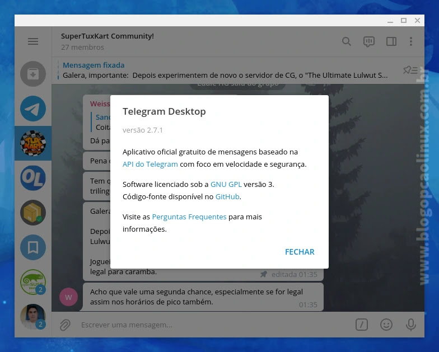Open the OL chat avatar
This screenshot has height=352, width=439.
tap(33, 178)
